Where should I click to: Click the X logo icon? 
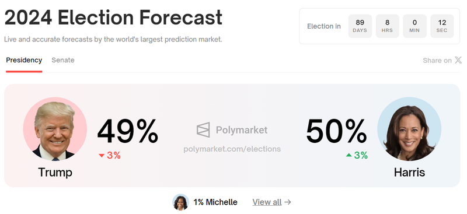point(458,60)
